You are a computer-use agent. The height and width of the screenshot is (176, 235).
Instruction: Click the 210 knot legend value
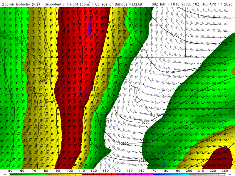tap(201, 171)
